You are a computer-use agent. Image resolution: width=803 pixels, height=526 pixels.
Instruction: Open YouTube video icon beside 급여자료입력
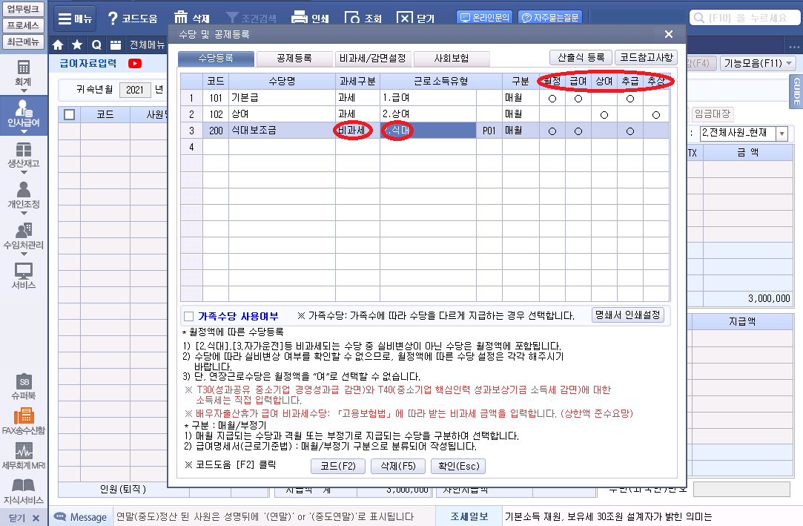click(135, 64)
